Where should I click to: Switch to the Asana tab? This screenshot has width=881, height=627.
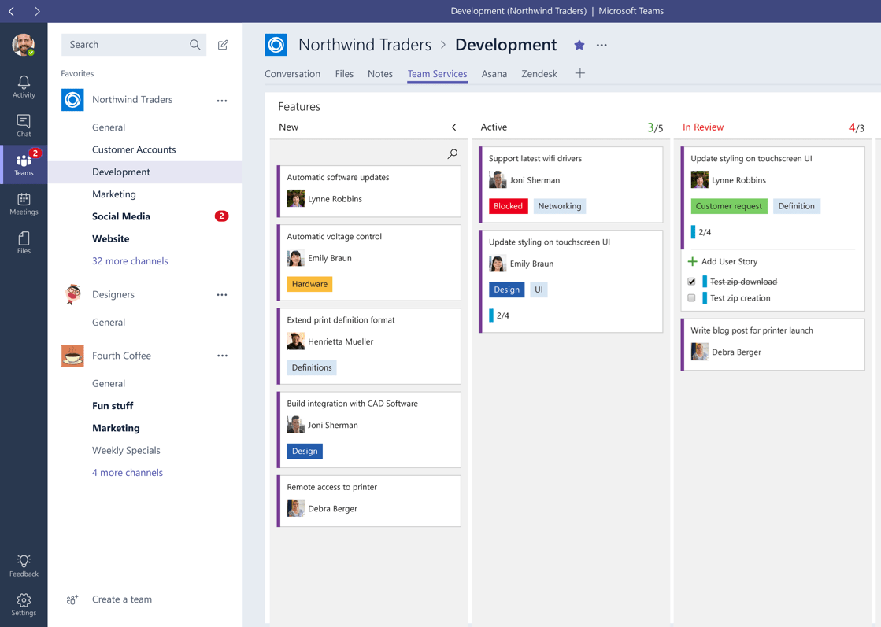click(494, 73)
